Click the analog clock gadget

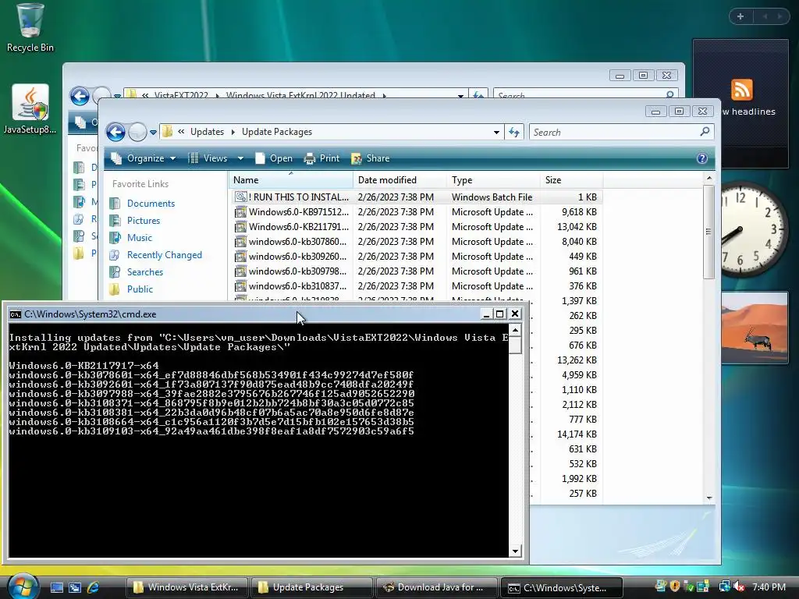coord(755,230)
